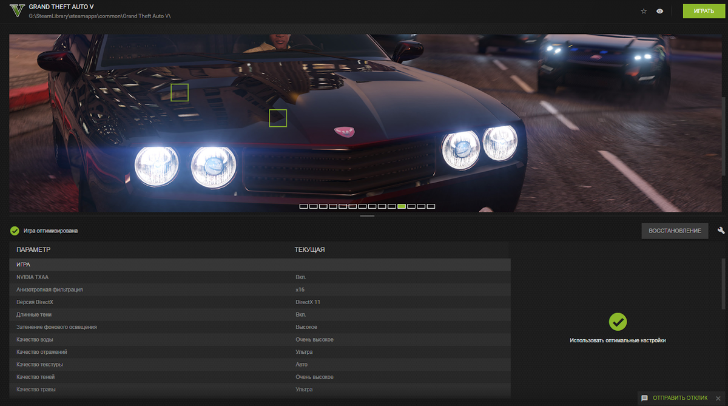Click the Авто texture quality value
Viewport: 728px width, 406px height.
point(302,364)
